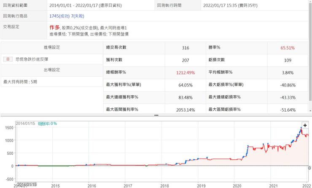312x188 pixels.
Task: Click the 2020 year mark on the timeline
Action: coord(238,184)
